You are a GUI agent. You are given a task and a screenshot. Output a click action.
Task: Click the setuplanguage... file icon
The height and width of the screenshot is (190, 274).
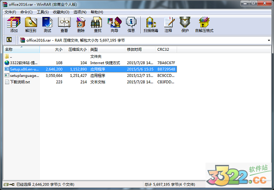tap(7, 75)
